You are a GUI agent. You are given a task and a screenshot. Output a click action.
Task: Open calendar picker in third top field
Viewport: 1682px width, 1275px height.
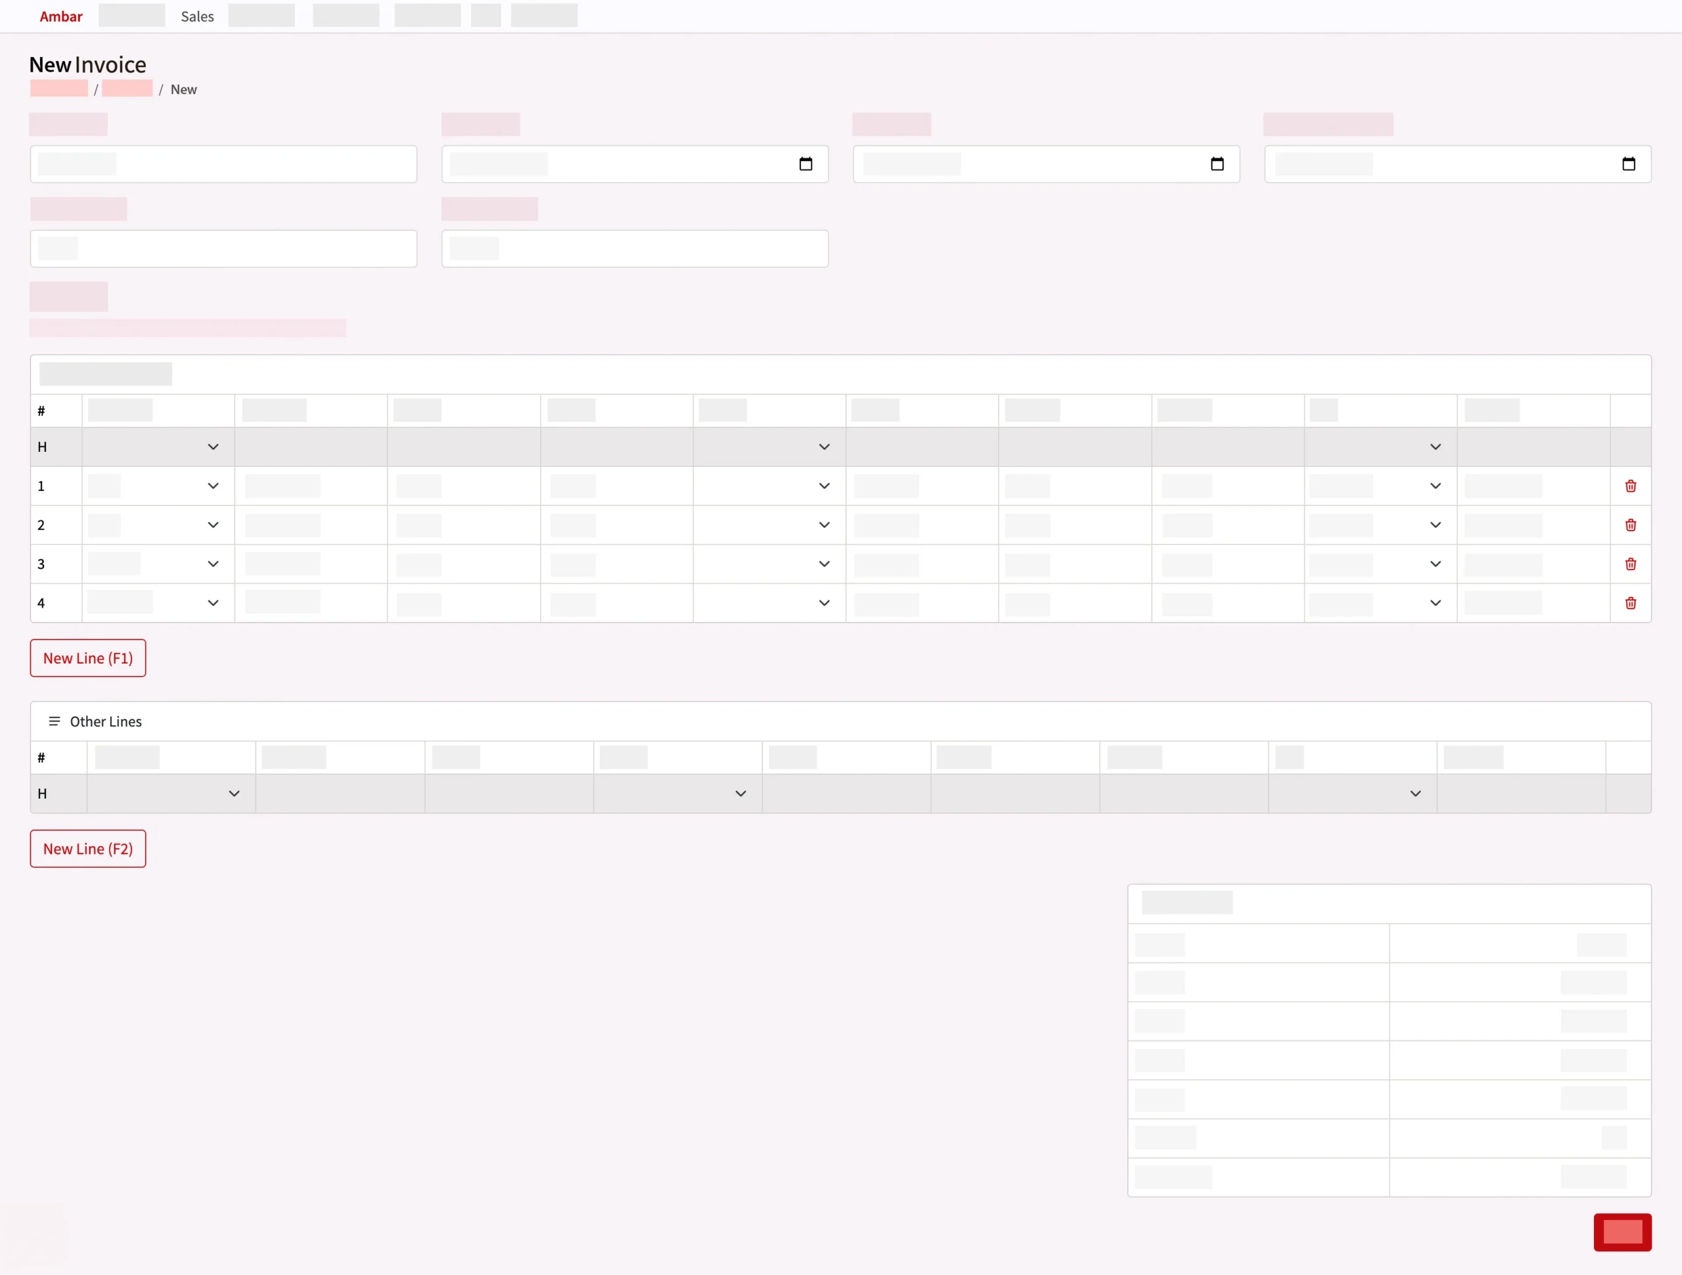click(x=1217, y=164)
